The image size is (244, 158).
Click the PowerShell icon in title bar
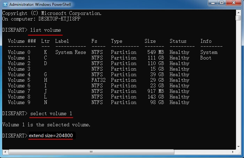point(5,4)
